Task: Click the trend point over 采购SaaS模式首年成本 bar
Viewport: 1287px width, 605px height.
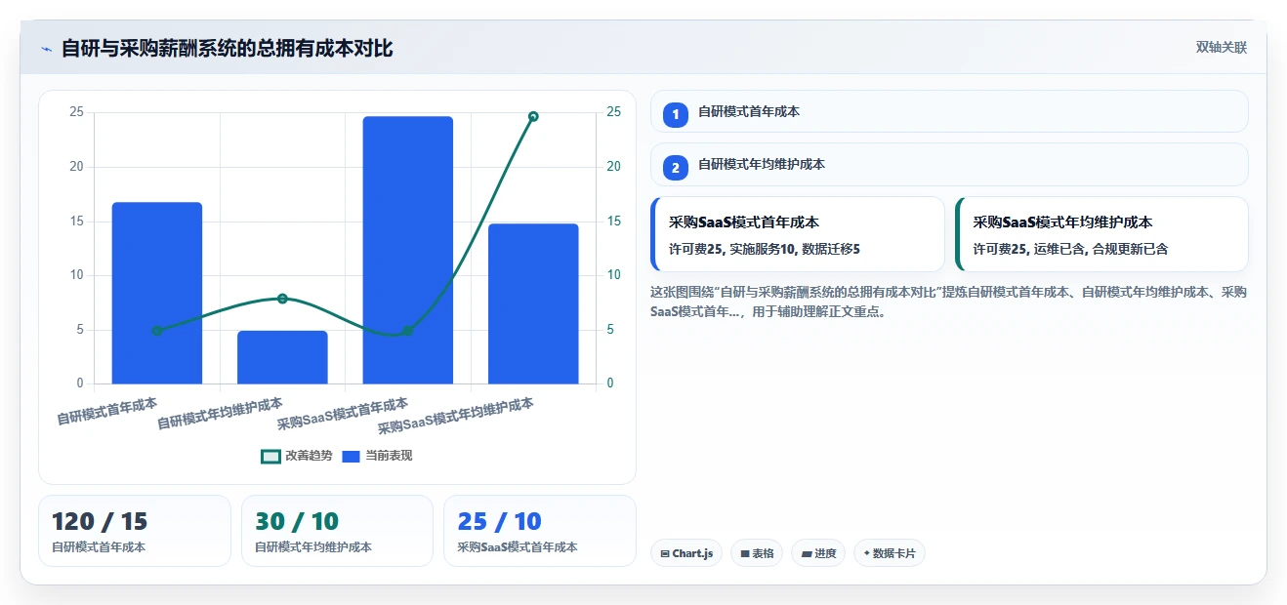Action: point(407,331)
